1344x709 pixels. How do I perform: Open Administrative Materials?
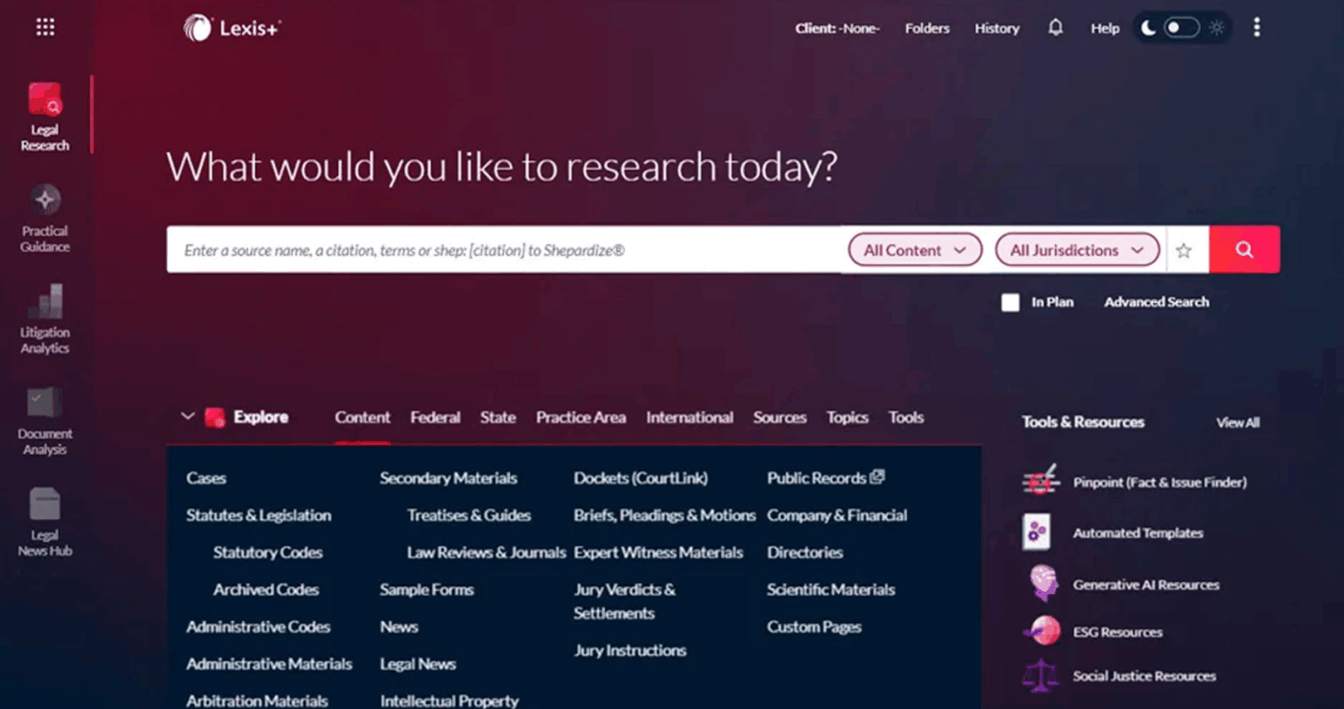[x=269, y=664]
